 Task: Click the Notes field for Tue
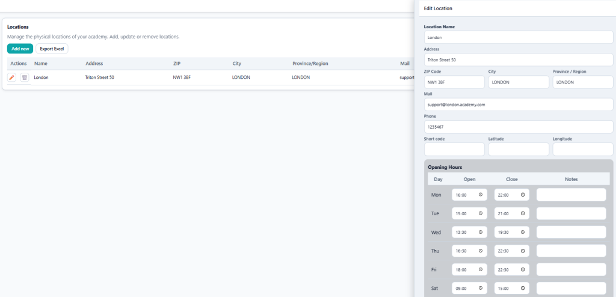pos(571,213)
